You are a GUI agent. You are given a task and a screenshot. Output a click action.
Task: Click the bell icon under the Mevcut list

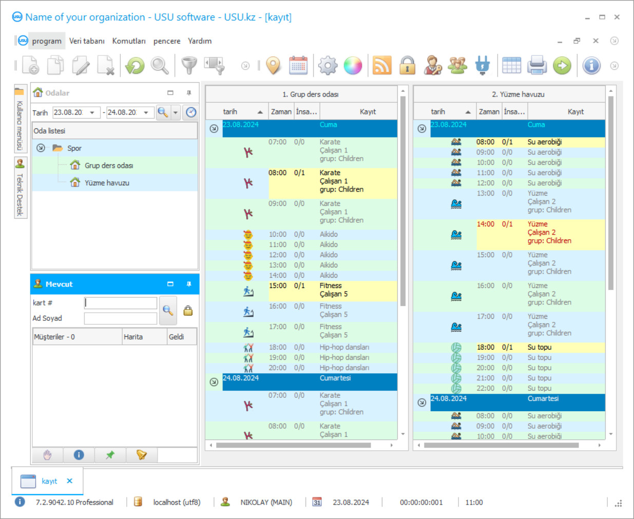(x=142, y=455)
